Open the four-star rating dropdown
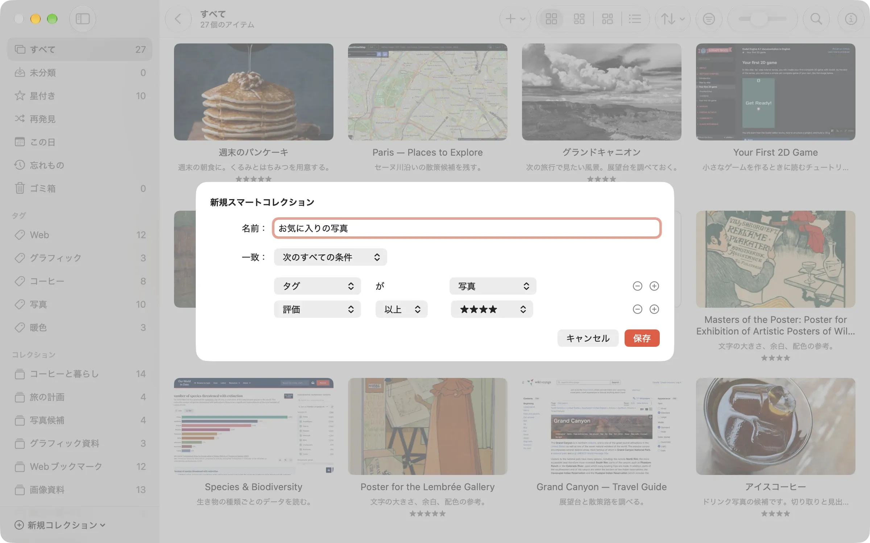 click(x=492, y=309)
